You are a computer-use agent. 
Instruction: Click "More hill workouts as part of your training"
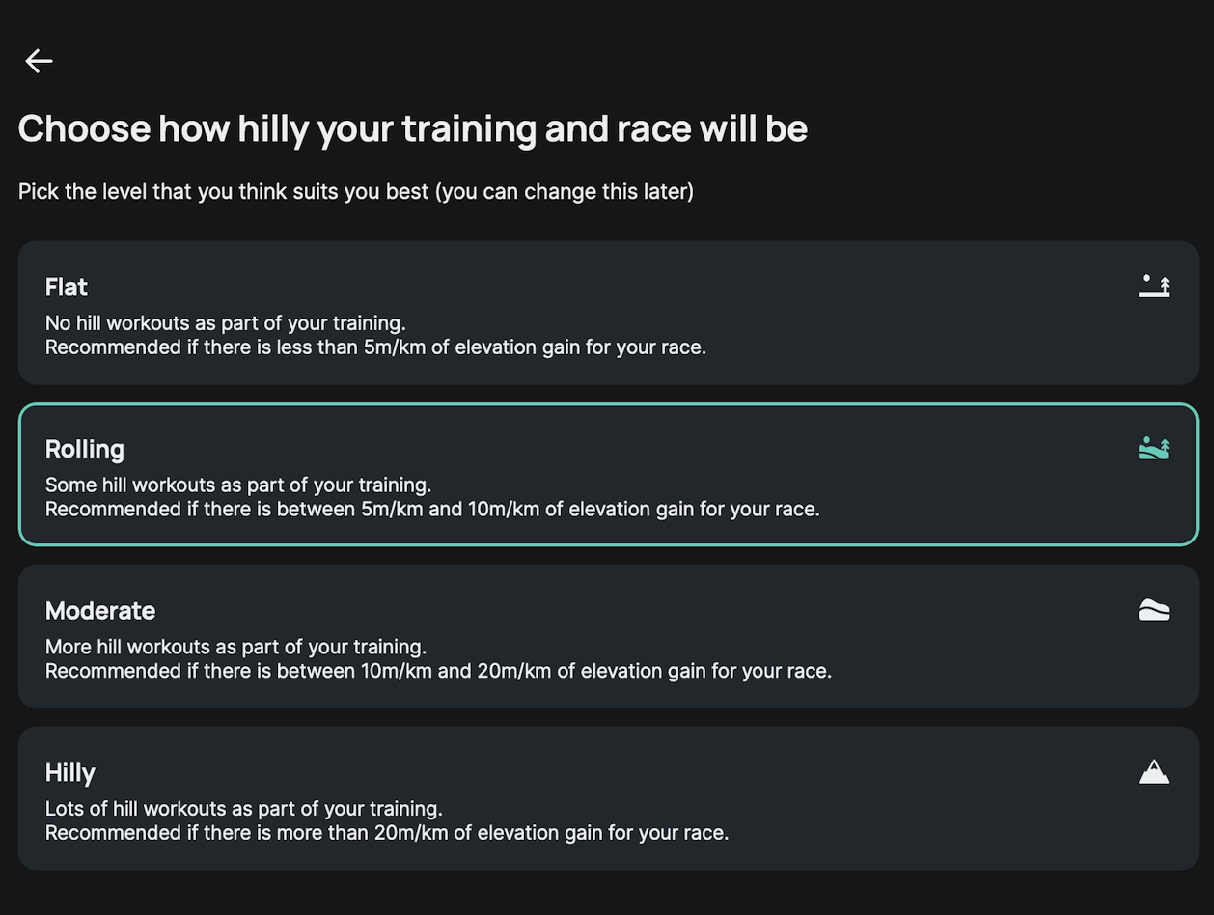[235, 647]
